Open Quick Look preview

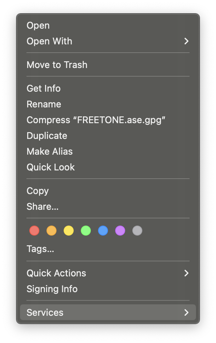click(x=50, y=167)
